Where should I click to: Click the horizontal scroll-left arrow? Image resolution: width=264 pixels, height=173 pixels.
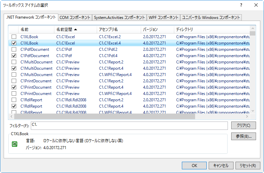(x=12, y=116)
